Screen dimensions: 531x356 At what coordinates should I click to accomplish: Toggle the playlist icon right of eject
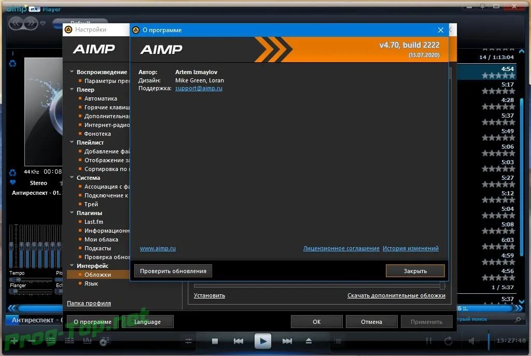(338, 341)
